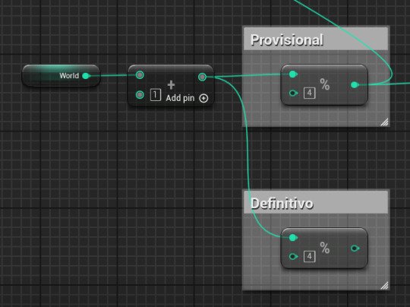Click the Provisional modulo node's output pin
Viewport: 410px width, 307px height.
pyautogui.click(x=355, y=85)
